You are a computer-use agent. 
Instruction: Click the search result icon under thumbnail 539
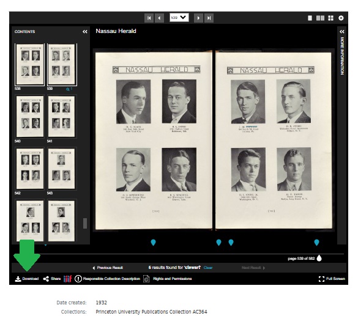coord(68,89)
